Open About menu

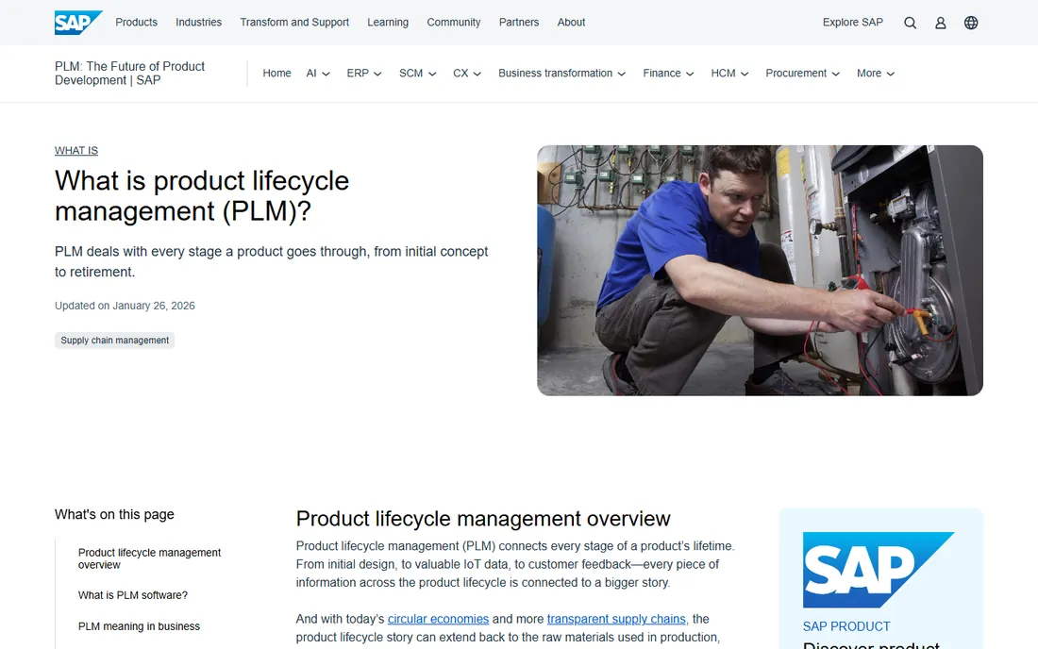571,22
